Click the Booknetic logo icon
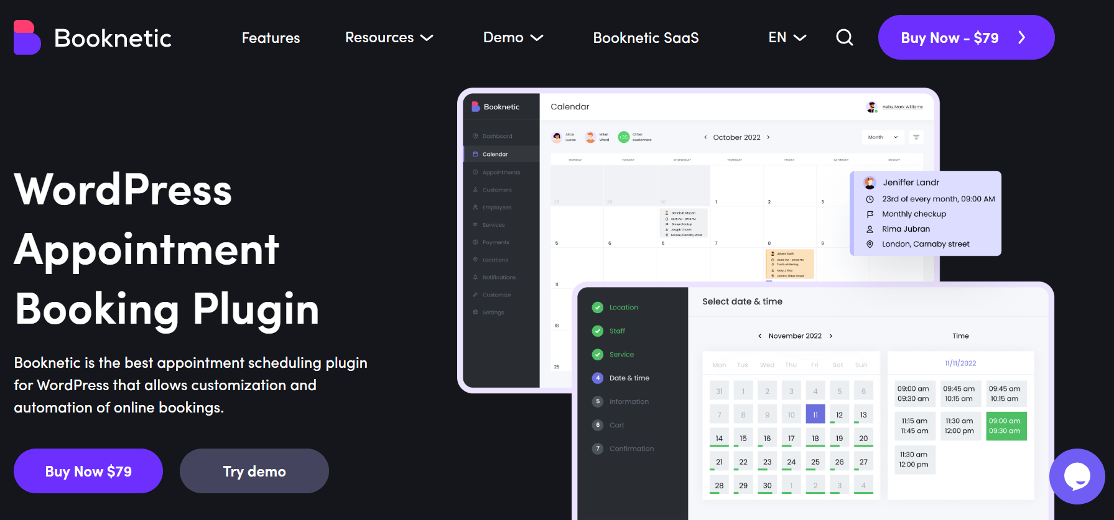The width and height of the screenshot is (1114, 520). 27,37
